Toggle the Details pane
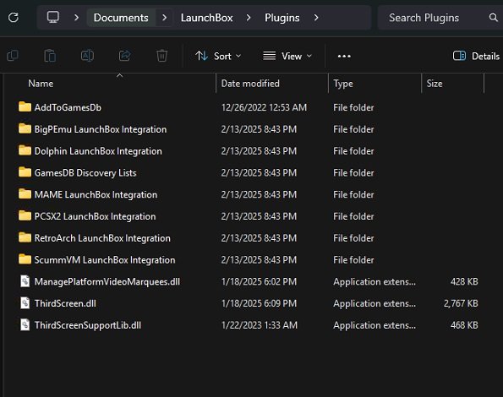 coord(476,56)
